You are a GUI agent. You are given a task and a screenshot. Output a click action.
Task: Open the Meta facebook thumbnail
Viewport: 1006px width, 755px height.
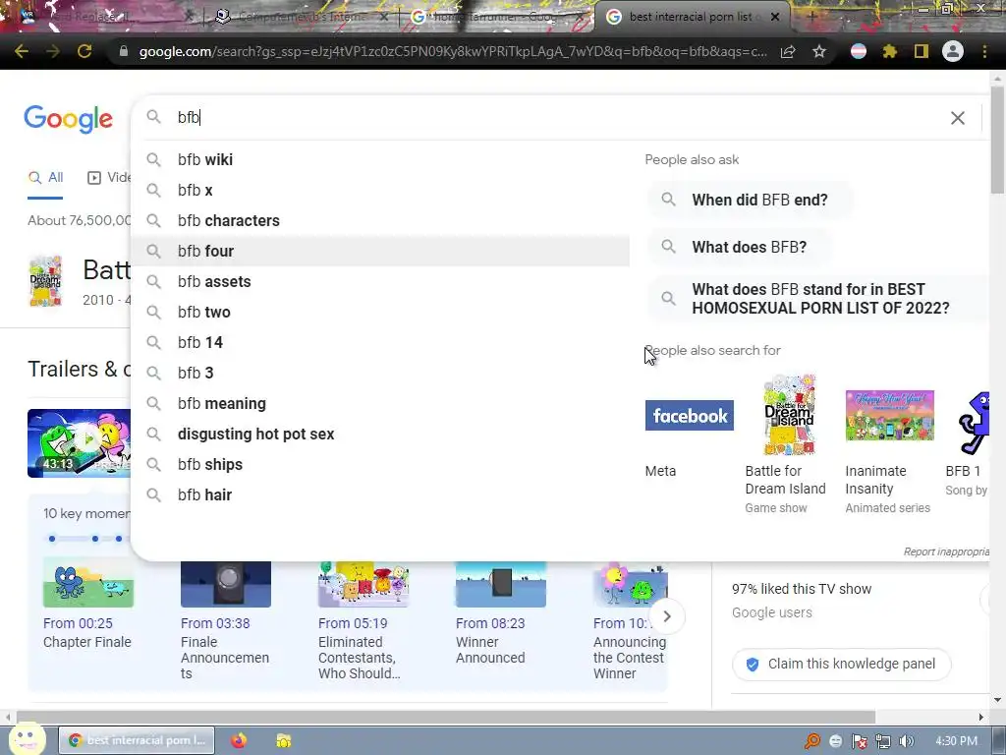(689, 416)
